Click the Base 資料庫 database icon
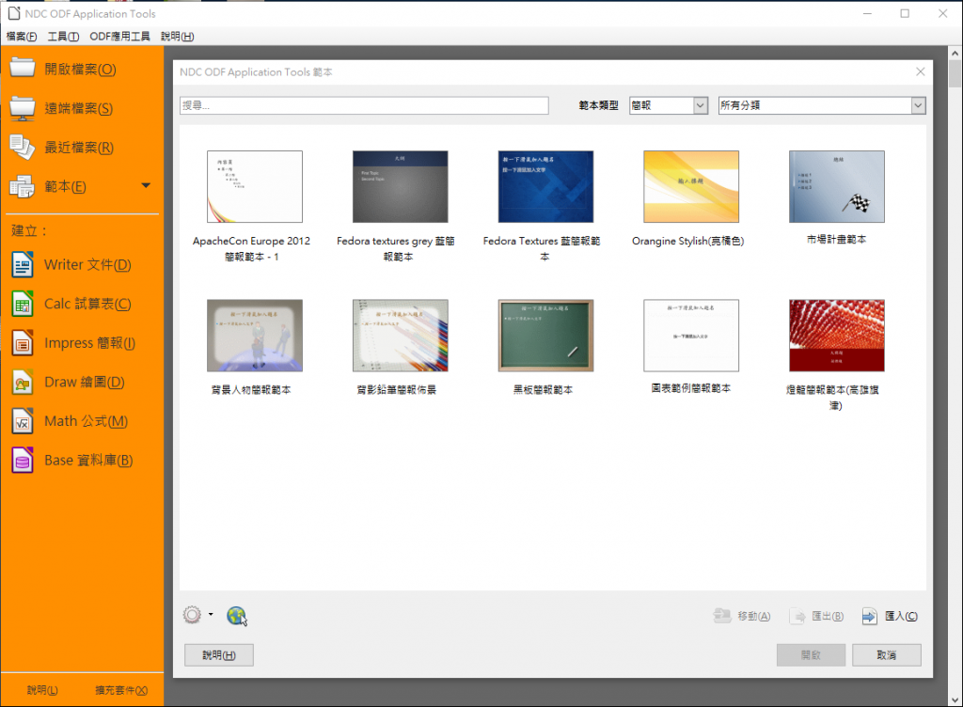Viewport: 963px width, 707px height. 23,461
